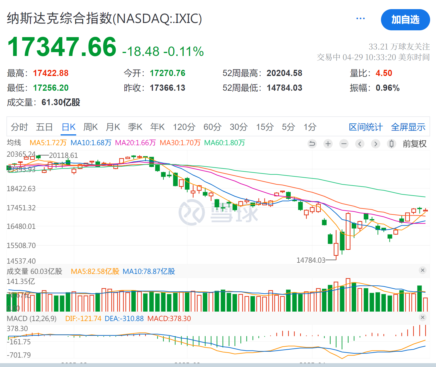The width and height of the screenshot is (436, 367).
Task: Click the 今开 value 17270.76
Action: (167, 73)
